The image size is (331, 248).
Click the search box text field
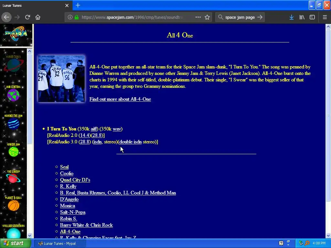click(240, 17)
